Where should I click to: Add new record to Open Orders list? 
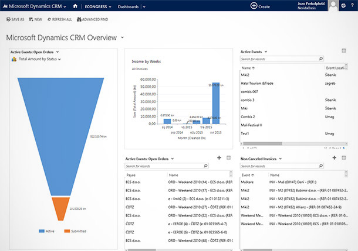click(x=219, y=157)
